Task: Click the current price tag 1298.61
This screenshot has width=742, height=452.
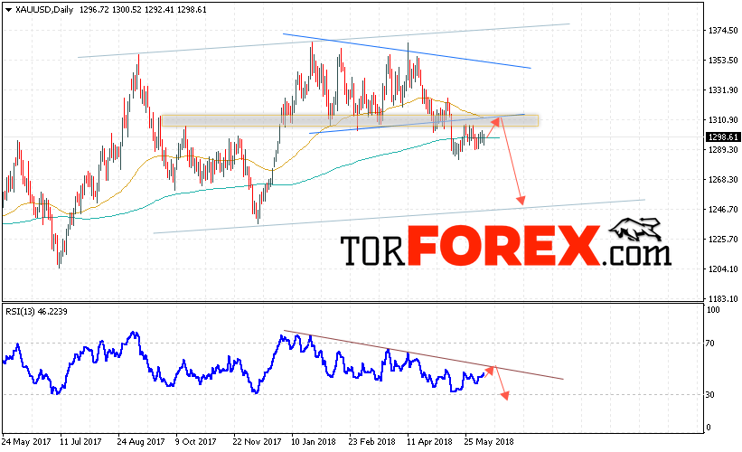Action: 723,137
